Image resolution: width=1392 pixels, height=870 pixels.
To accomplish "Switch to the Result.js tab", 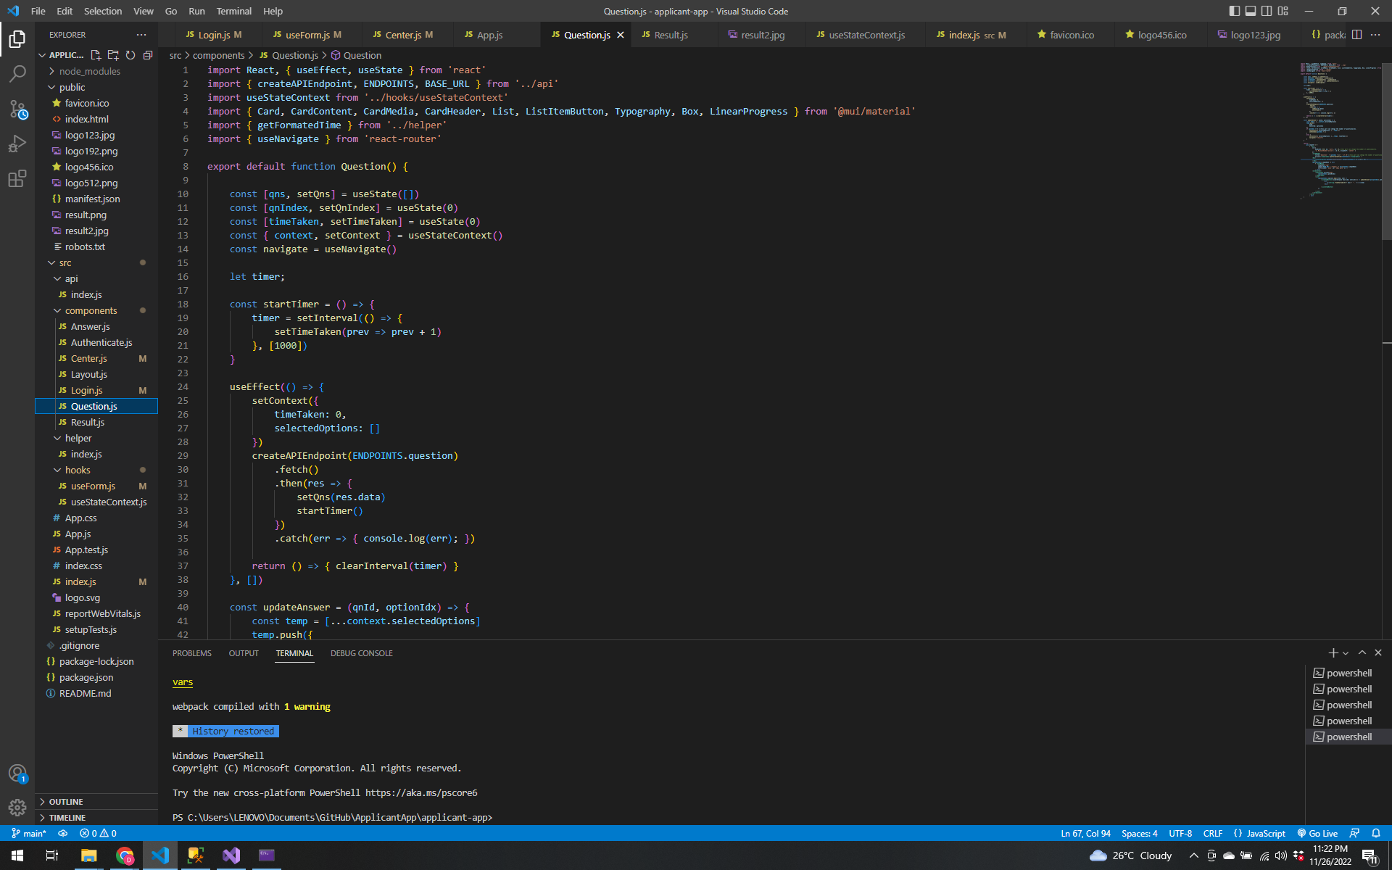I will 671,34.
